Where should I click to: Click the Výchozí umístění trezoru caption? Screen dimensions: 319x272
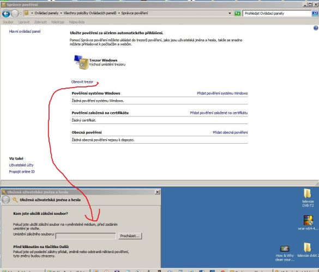(x=107, y=64)
